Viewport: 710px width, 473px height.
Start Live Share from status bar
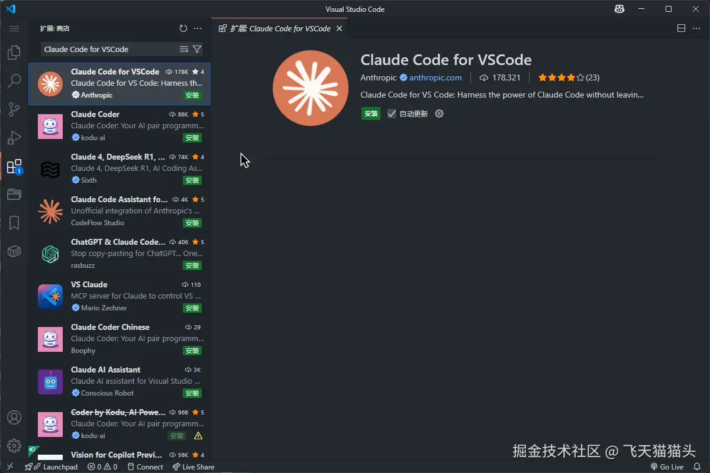(193, 467)
